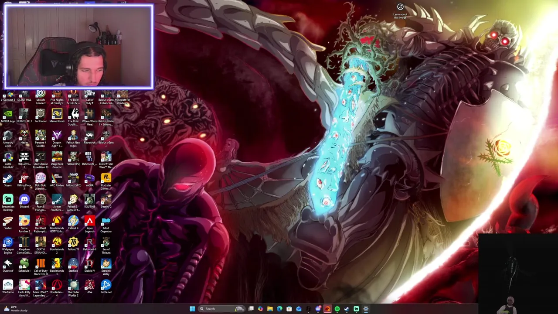Screen dimensions: 558x314
Task: Select Stardew Valley icon
Action: click(x=106, y=267)
